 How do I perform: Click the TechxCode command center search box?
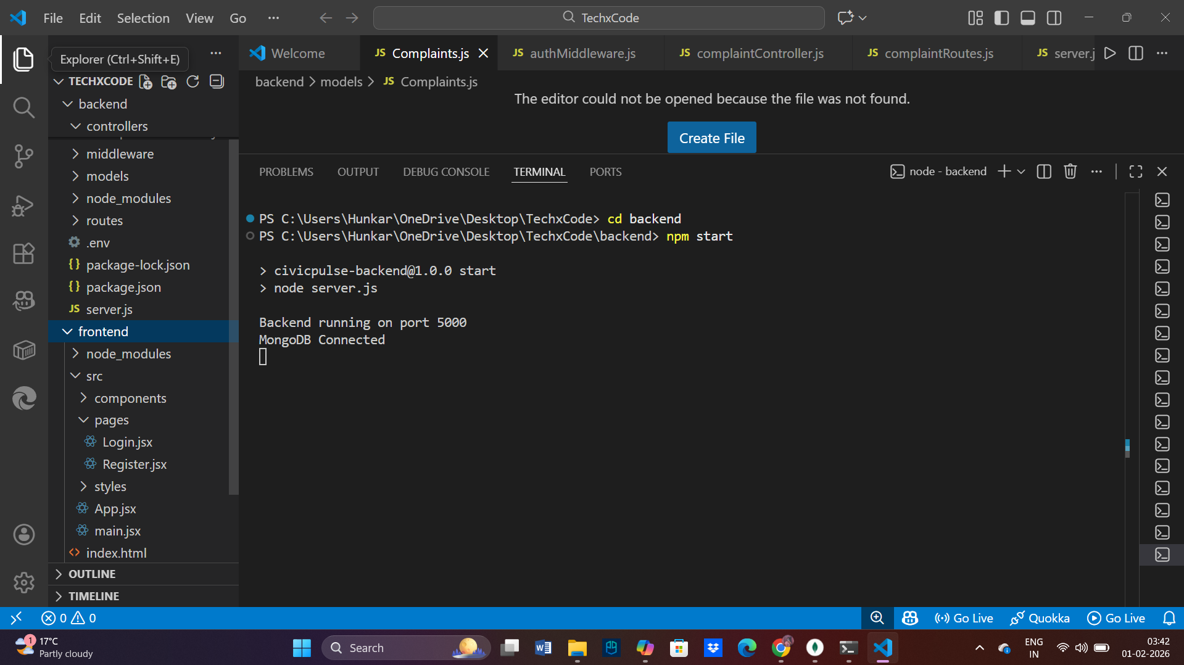[x=598, y=18]
